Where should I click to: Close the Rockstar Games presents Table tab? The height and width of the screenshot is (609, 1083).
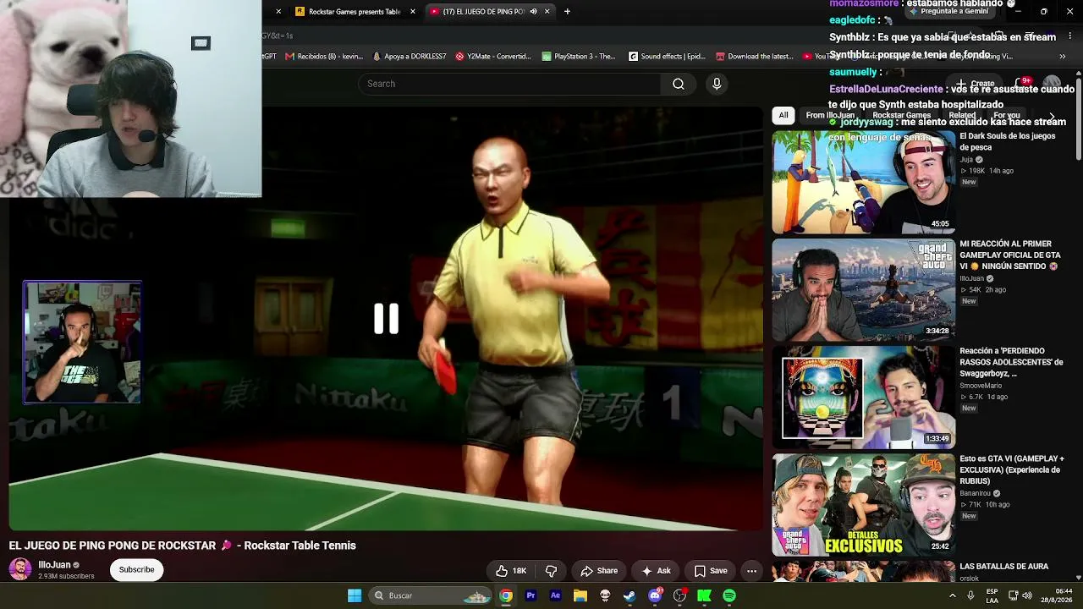click(x=413, y=12)
